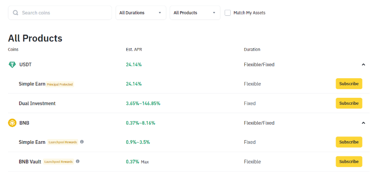Click Launchpool Rewards badge on BNB Vault

tap(59, 162)
